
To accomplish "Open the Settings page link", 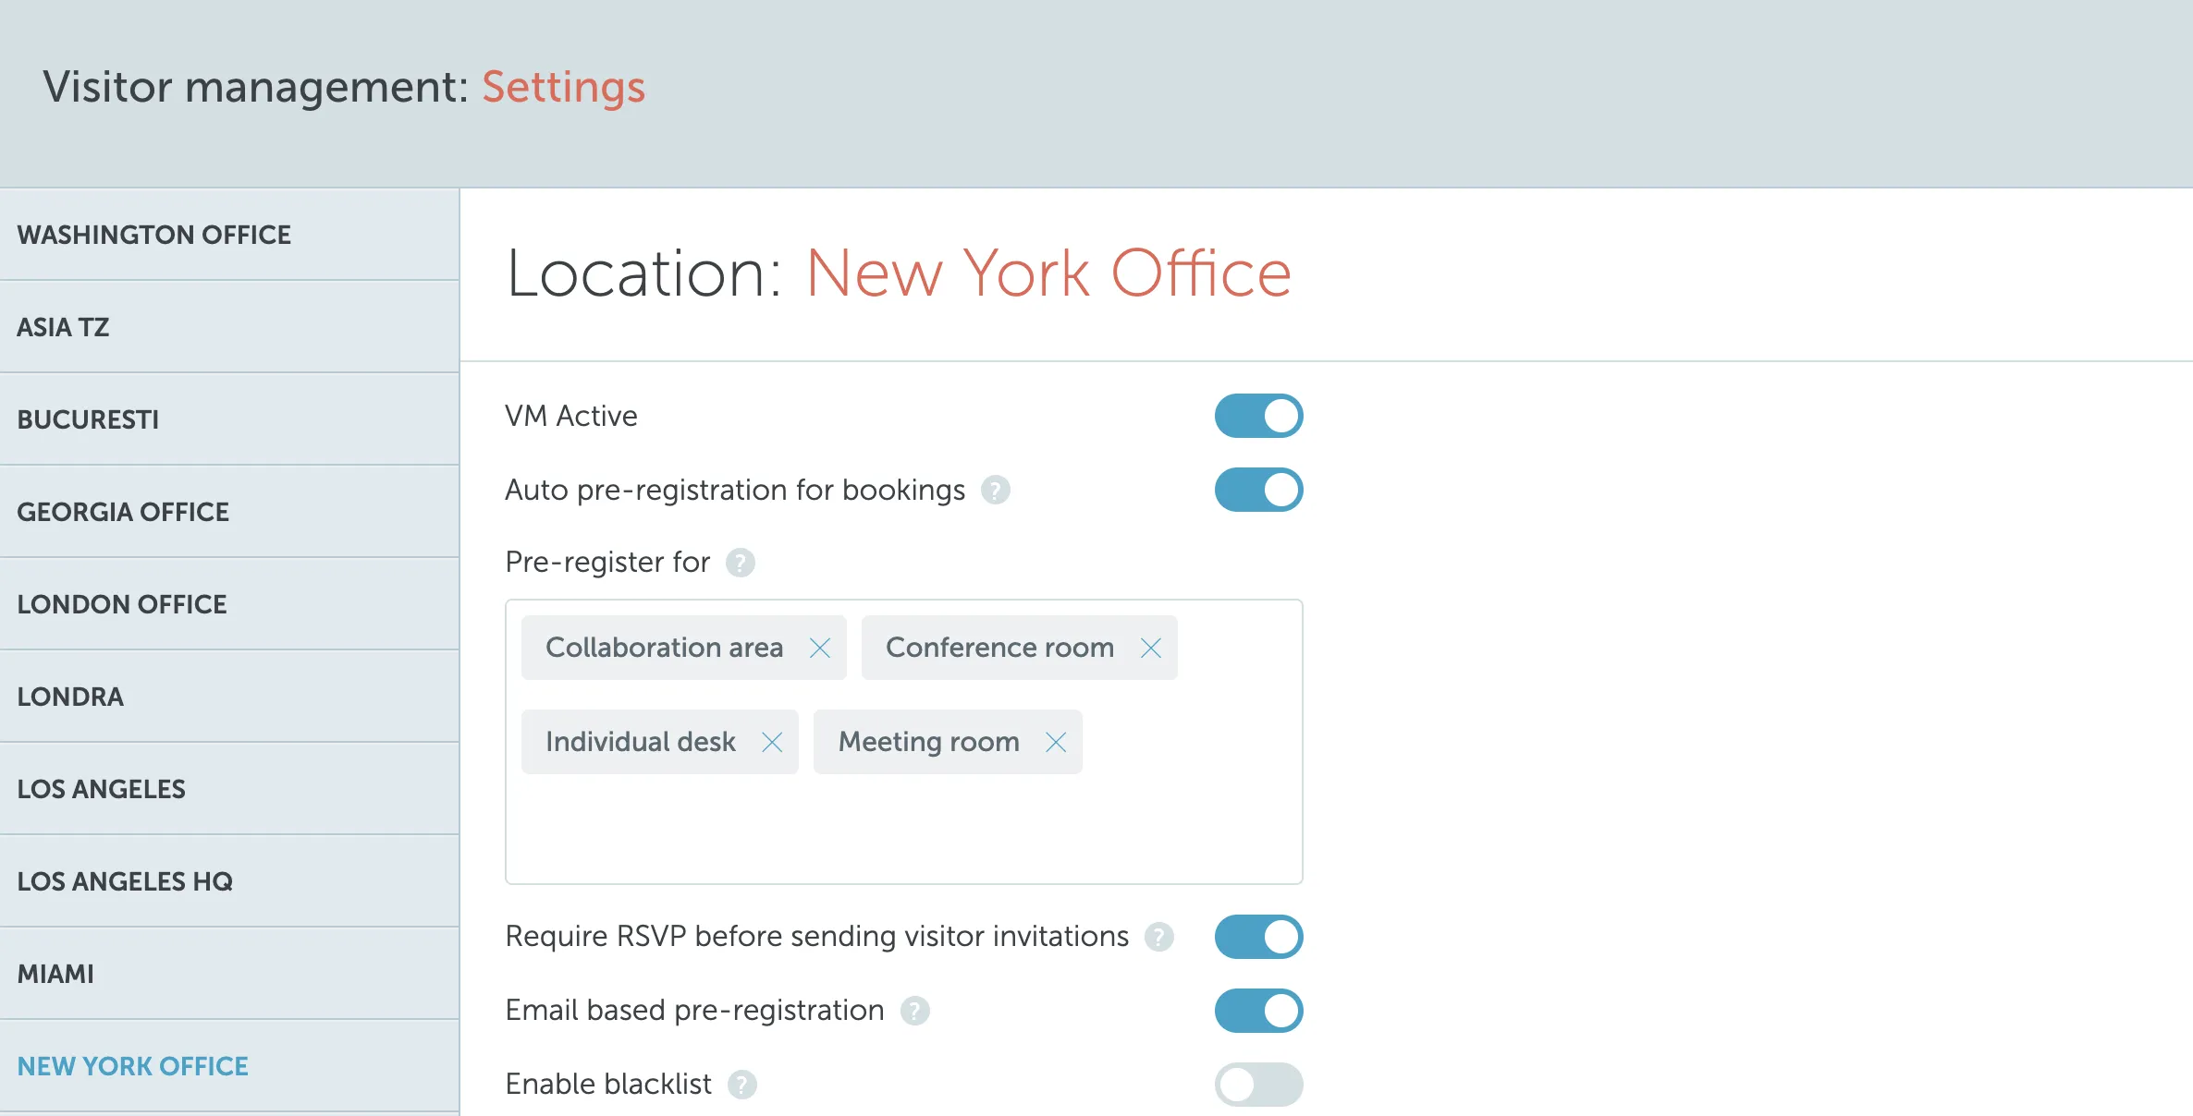I will (x=564, y=86).
